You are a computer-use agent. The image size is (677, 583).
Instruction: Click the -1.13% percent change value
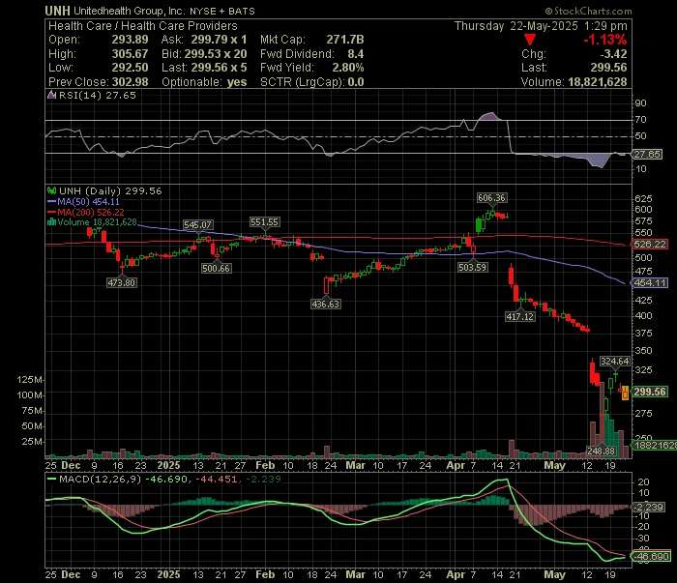(x=604, y=40)
